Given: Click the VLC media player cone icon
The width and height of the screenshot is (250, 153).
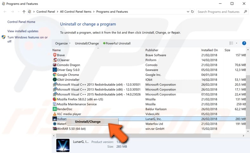Looking at the screenshot, I should tap(55, 114).
